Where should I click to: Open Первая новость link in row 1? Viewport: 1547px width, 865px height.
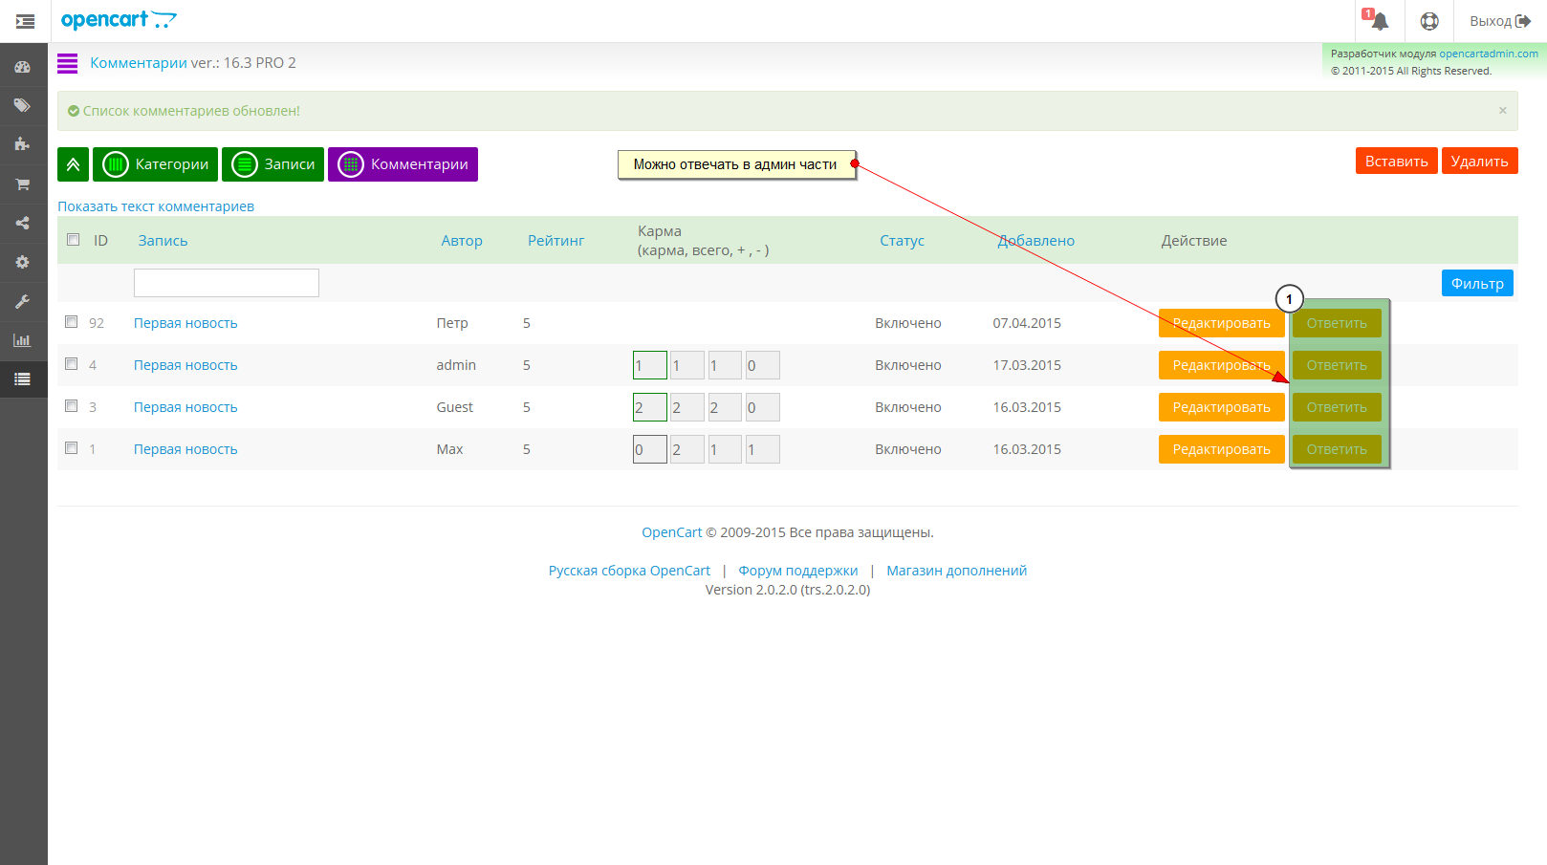pos(185,449)
